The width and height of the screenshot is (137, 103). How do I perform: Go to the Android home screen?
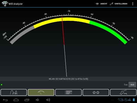point(16,100)
